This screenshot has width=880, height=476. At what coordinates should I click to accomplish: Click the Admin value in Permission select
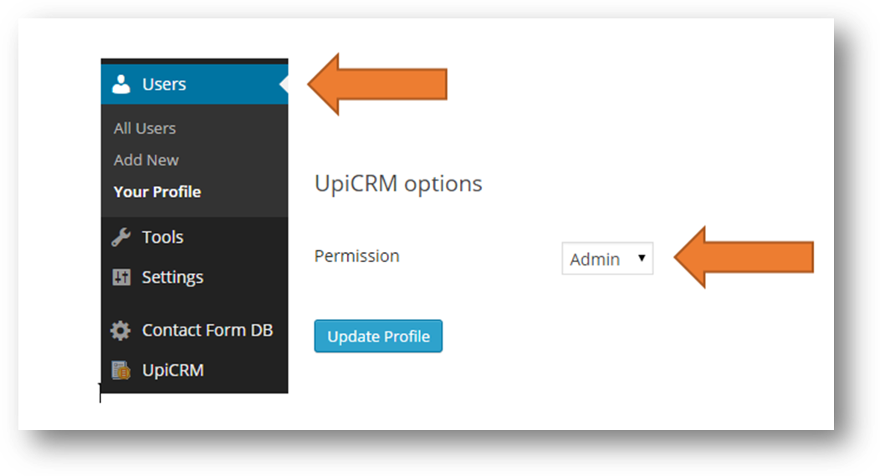[595, 259]
